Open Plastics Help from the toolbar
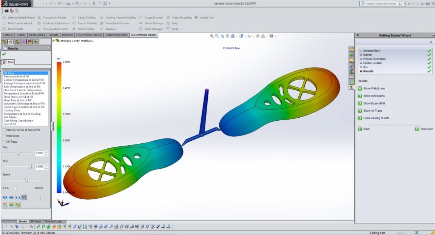The image size is (435, 235). (172, 23)
